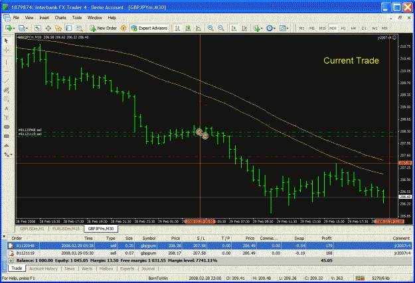415x283 pixels.
Task: Expand the Indicators dropdown arrow
Action: [262, 28]
